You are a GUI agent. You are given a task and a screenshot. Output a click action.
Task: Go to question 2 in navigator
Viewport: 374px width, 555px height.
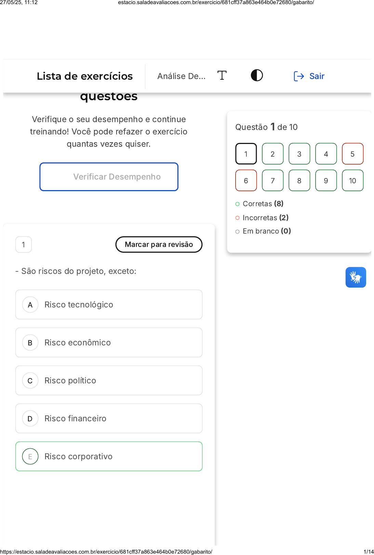[x=272, y=154]
